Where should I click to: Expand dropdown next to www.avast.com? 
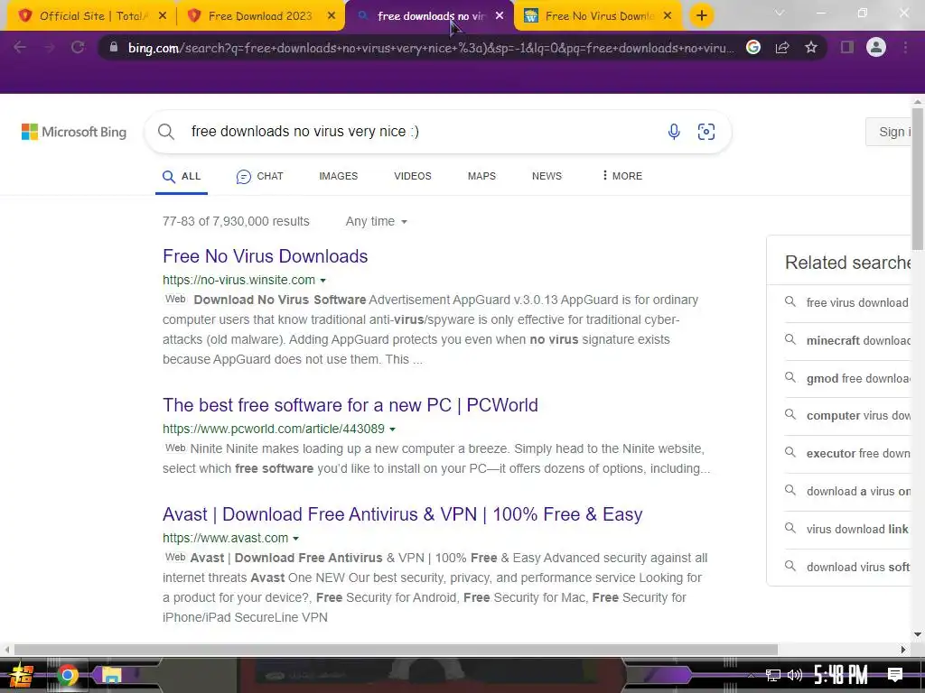point(295,539)
